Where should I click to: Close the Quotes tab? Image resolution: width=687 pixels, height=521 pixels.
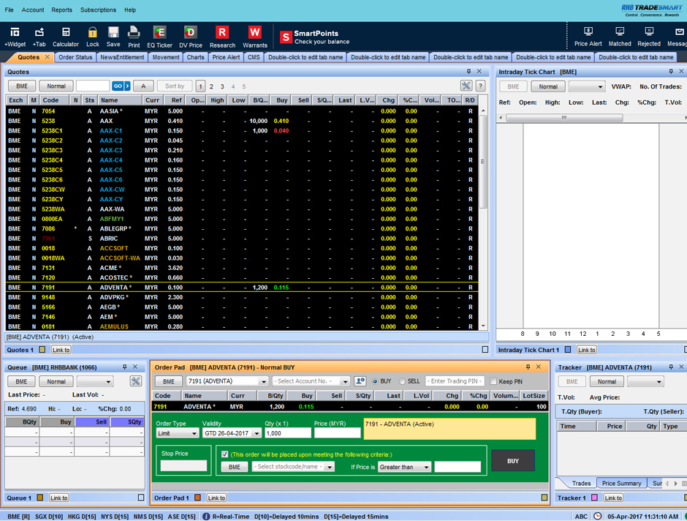pyautogui.click(x=47, y=57)
